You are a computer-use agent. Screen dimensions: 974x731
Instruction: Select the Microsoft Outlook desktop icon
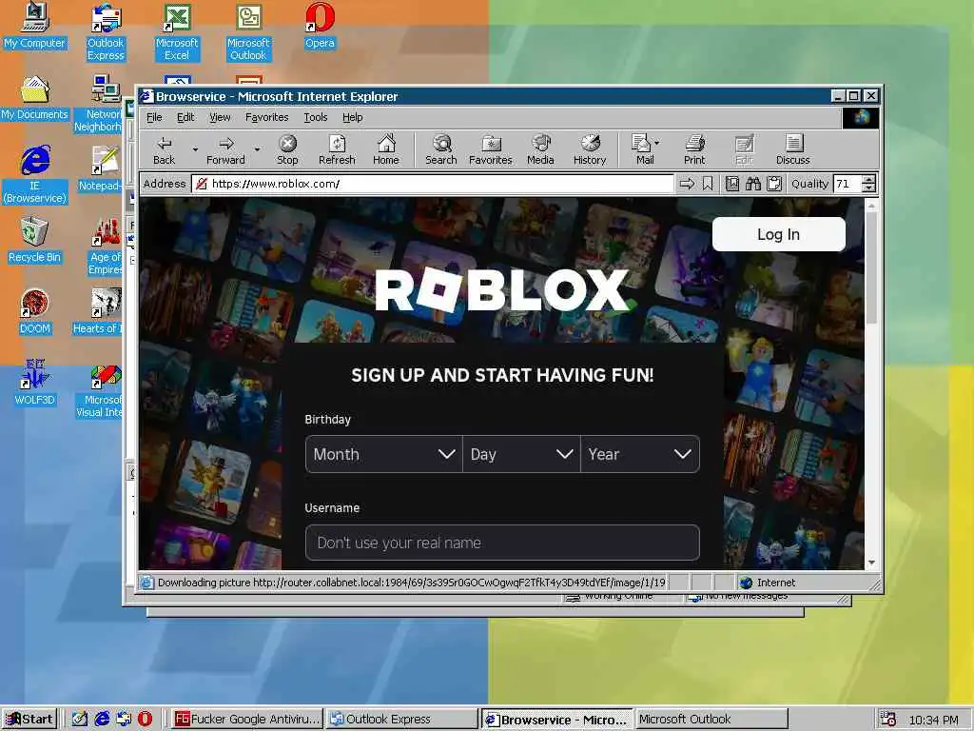(x=248, y=32)
